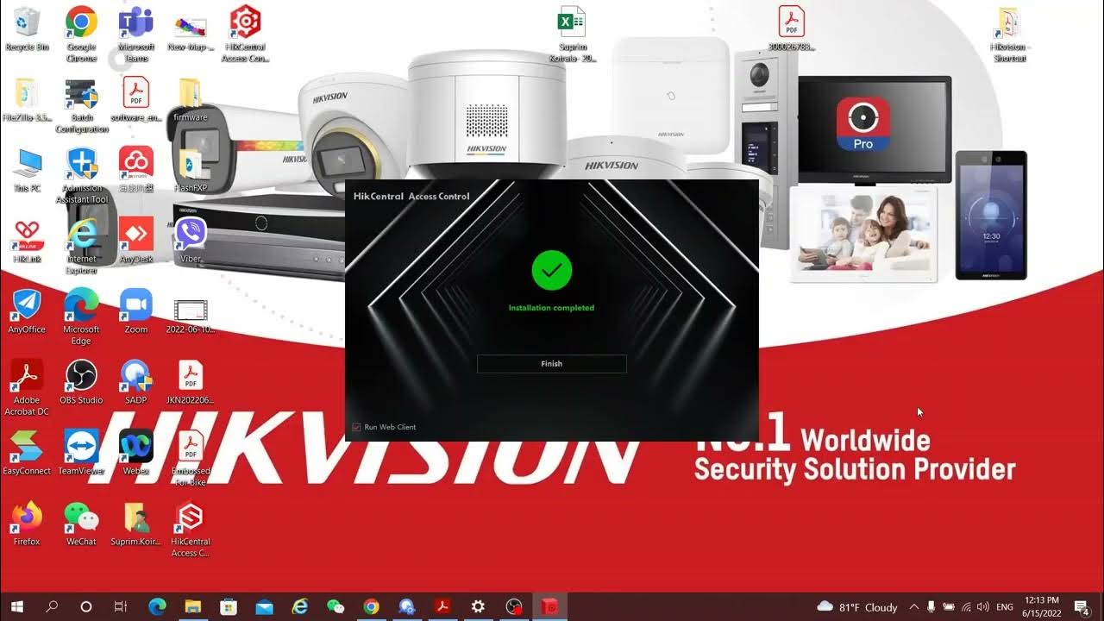Image resolution: width=1104 pixels, height=621 pixels.
Task: Click Finish in HikCentral installer
Action: 552,364
